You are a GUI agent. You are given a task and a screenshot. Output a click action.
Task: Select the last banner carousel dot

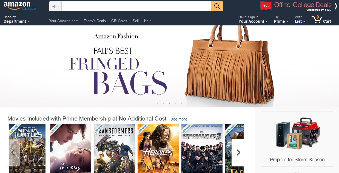[180, 103]
